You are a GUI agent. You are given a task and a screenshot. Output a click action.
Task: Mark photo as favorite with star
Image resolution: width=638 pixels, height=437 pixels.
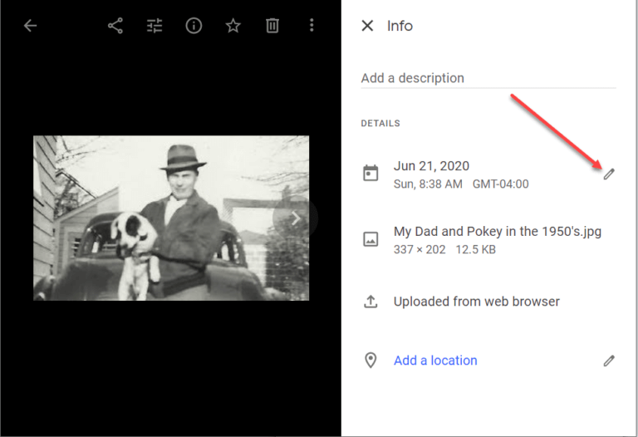(233, 26)
